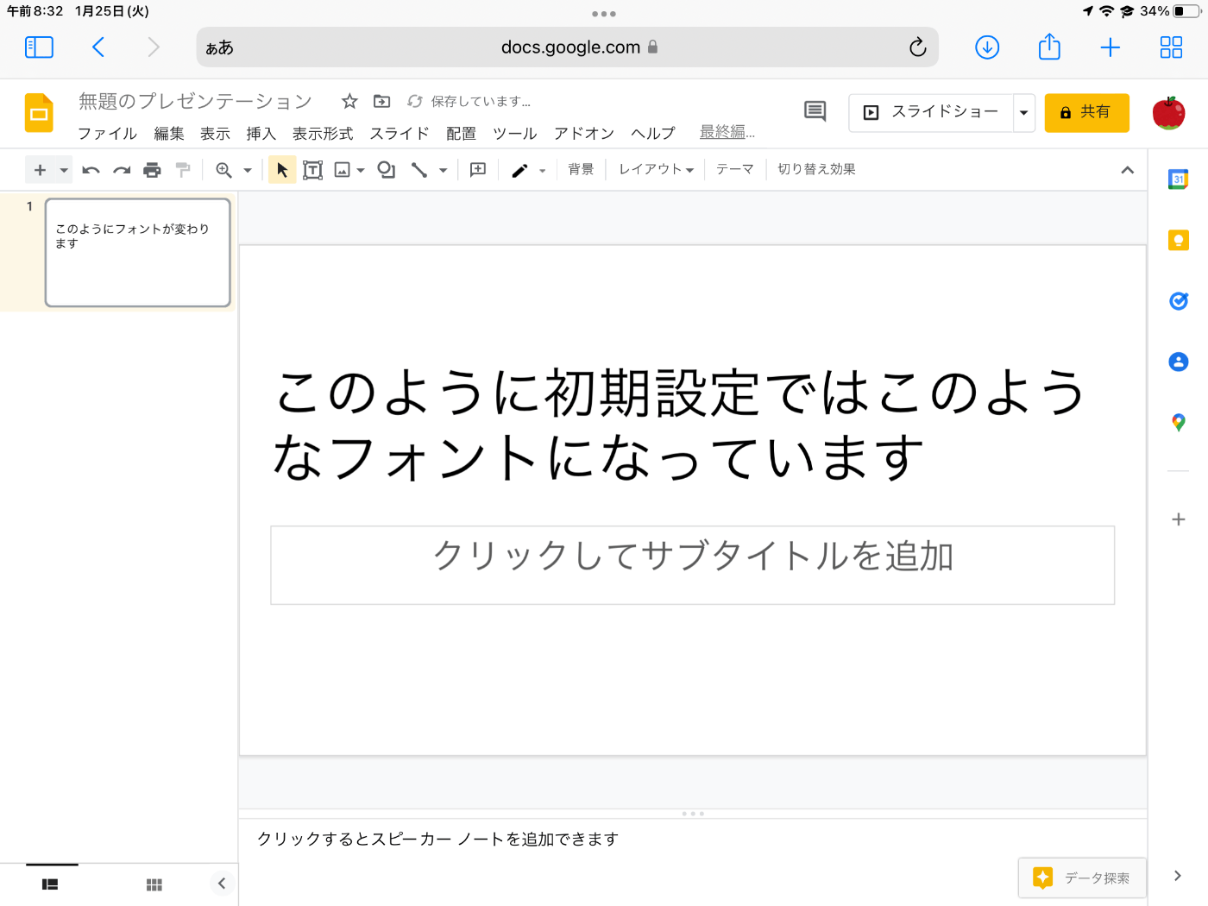Expand the line type dropdown
1208x906 pixels.
tap(443, 170)
